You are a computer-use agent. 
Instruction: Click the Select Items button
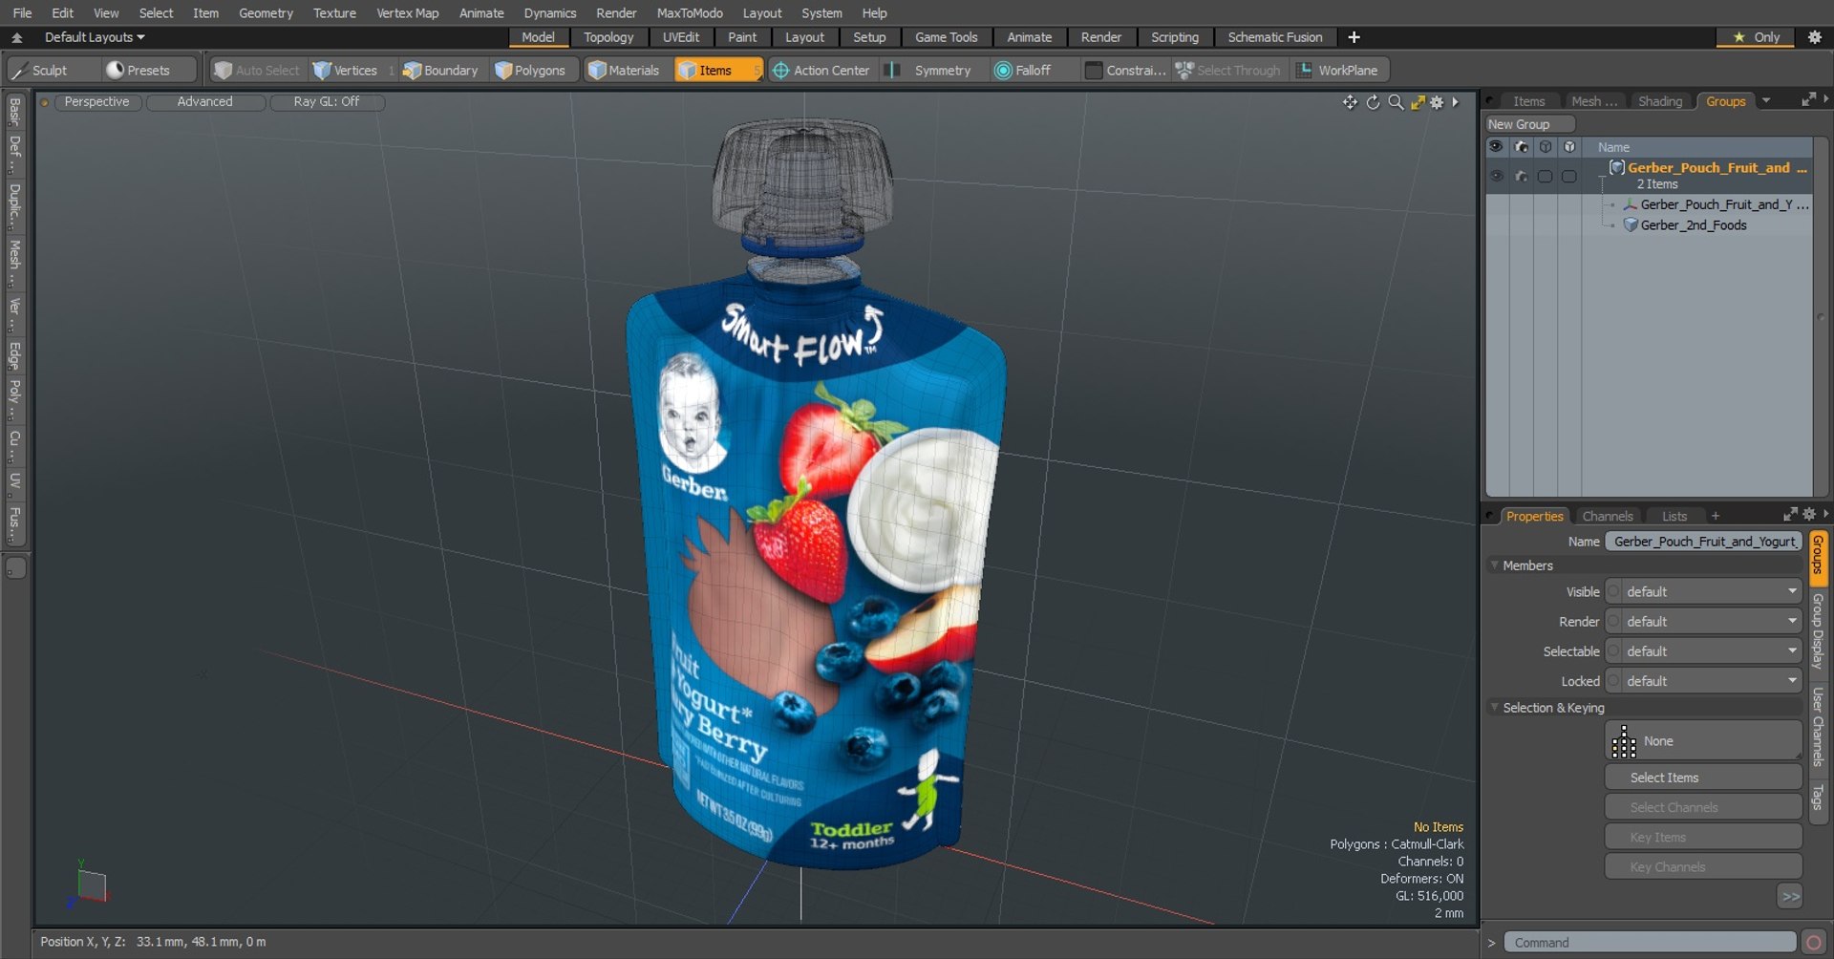(1703, 778)
